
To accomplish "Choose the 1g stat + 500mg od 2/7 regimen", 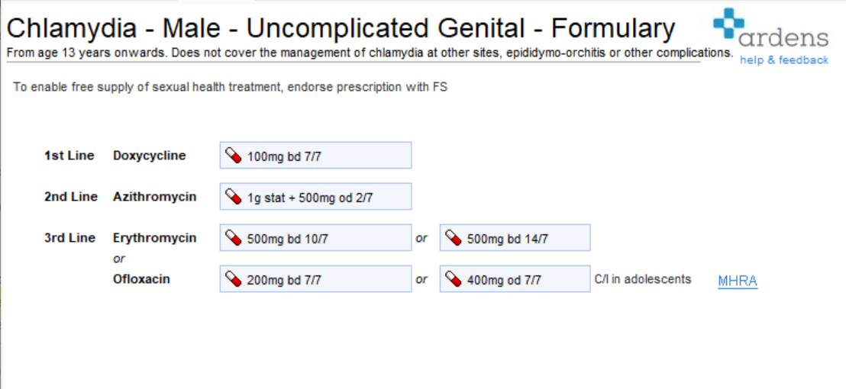I will pos(315,197).
